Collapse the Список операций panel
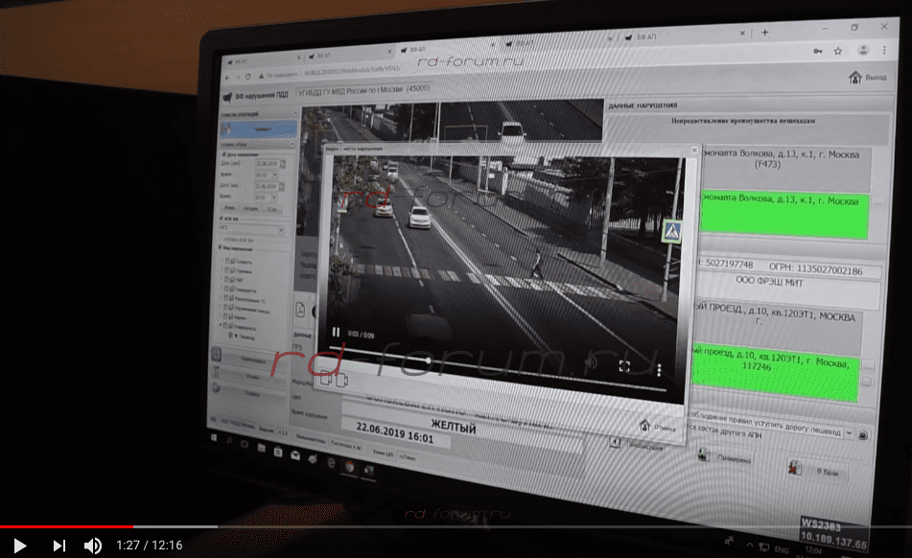 294,113
